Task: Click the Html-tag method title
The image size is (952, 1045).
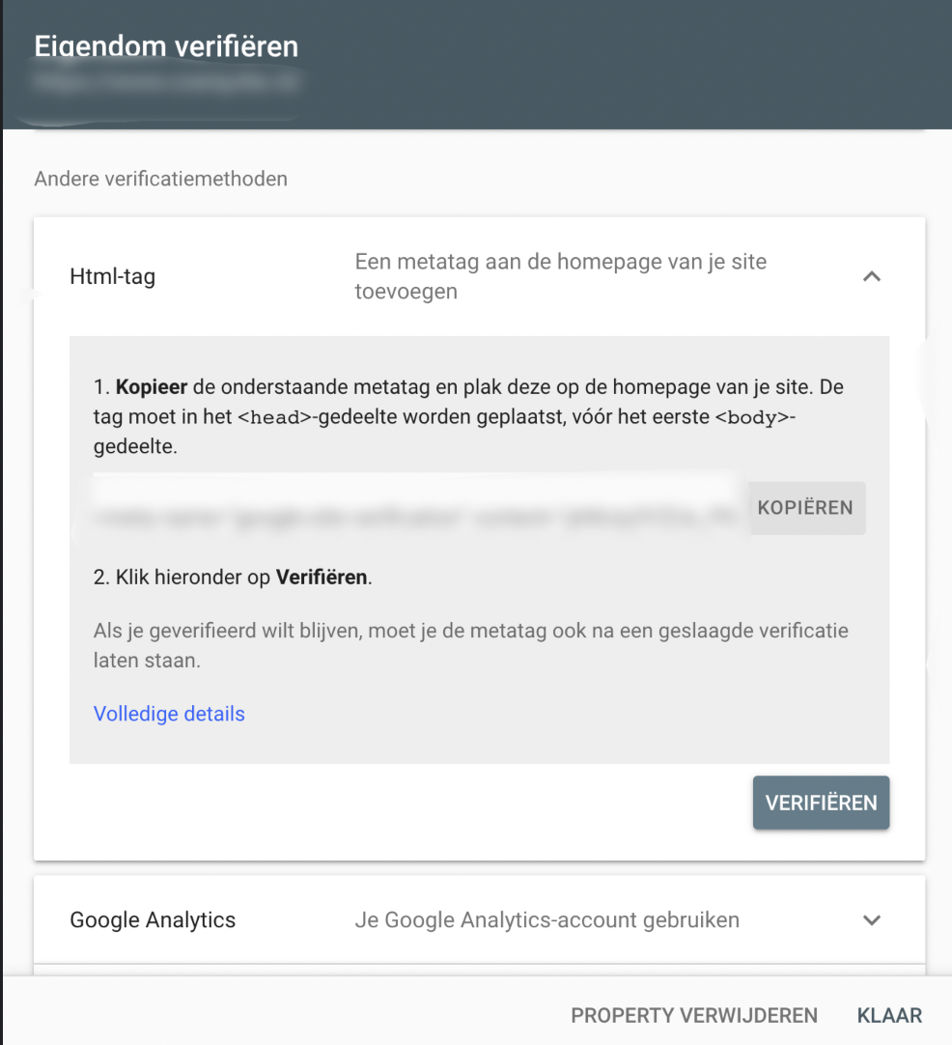Action: 113,276
